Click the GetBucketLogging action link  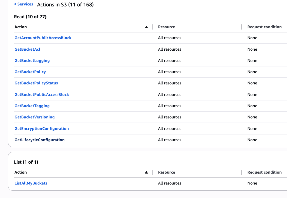pyautogui.click(x=32, y=61)
